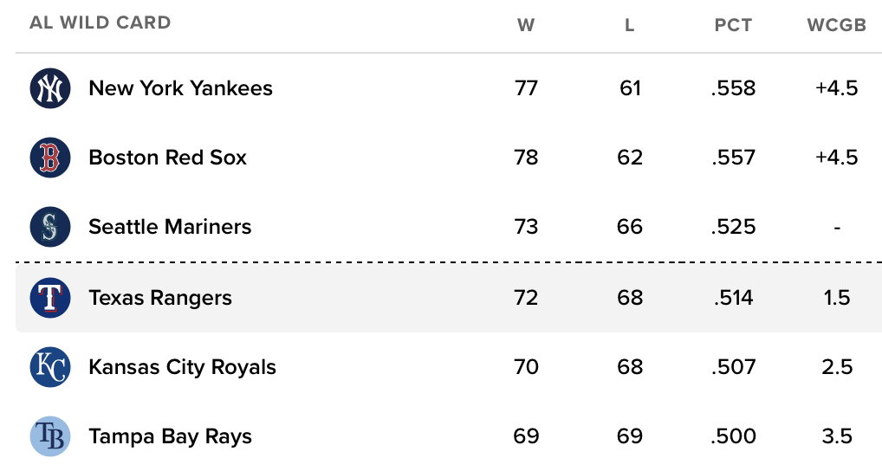
Task: Click the Tampa Bay Rays logo
Action: tap(49, 436)
